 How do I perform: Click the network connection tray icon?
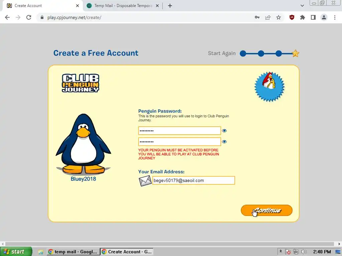[x=296, y=252]
